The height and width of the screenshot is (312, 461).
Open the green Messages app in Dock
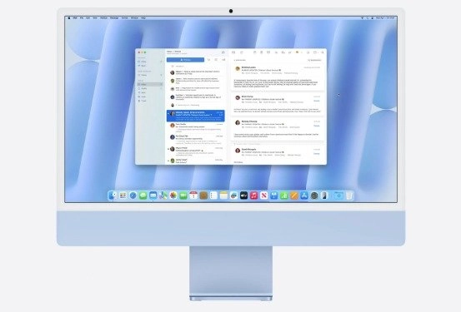(x=143, y=196)
